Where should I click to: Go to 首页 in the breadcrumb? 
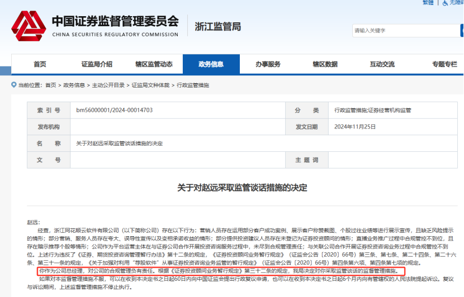click(x=51, y=85)
